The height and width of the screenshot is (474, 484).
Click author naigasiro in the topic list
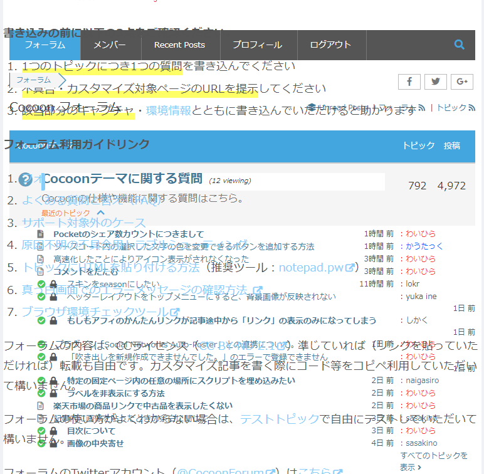[x=423, y=380]
